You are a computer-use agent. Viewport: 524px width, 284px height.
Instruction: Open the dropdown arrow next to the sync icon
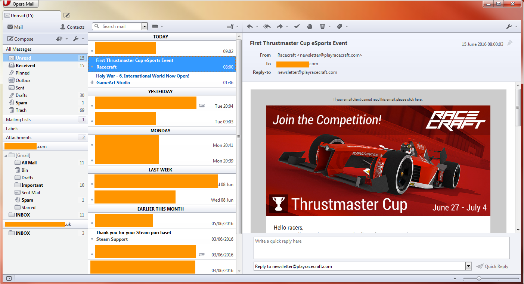click(x=66, y=39)
